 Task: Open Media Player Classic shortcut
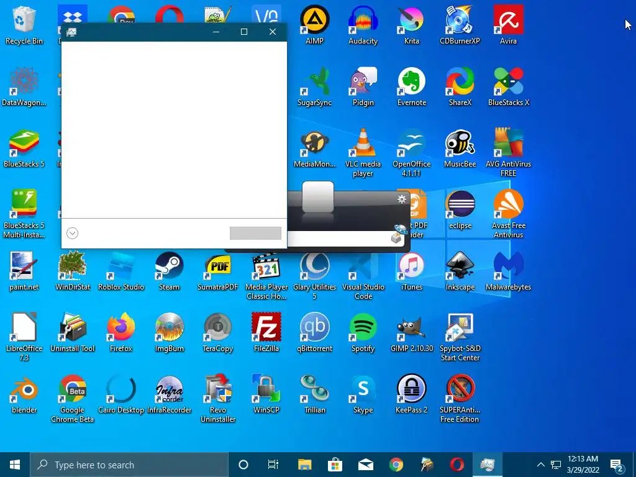click(266, 275)
